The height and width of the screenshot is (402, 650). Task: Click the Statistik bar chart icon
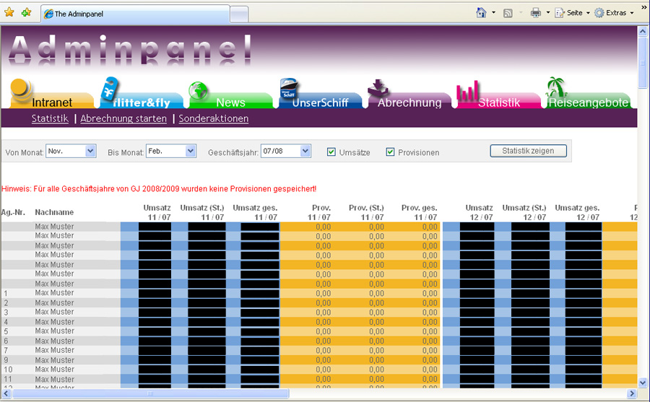[x=467, y=91]
